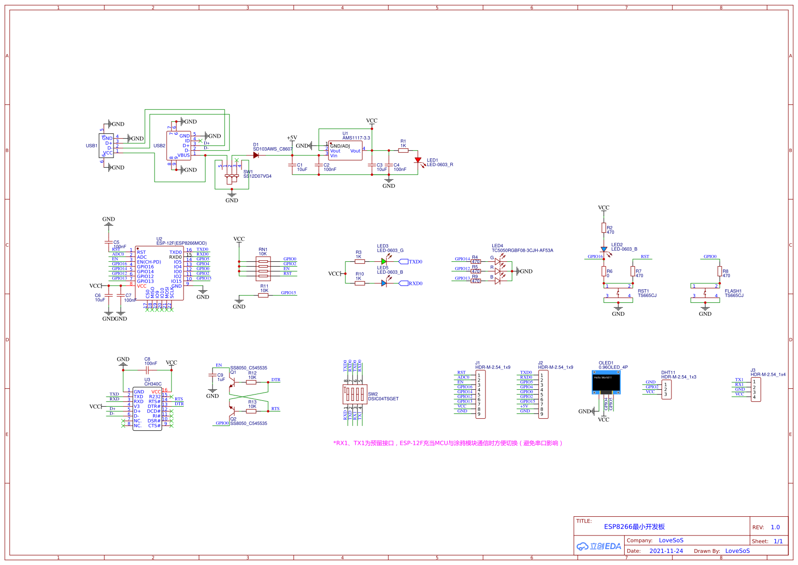Screen dimensions: 798x565
Task: Click the 'Drawn By' value 'LoveSoS'
Action: coord(738,551)
